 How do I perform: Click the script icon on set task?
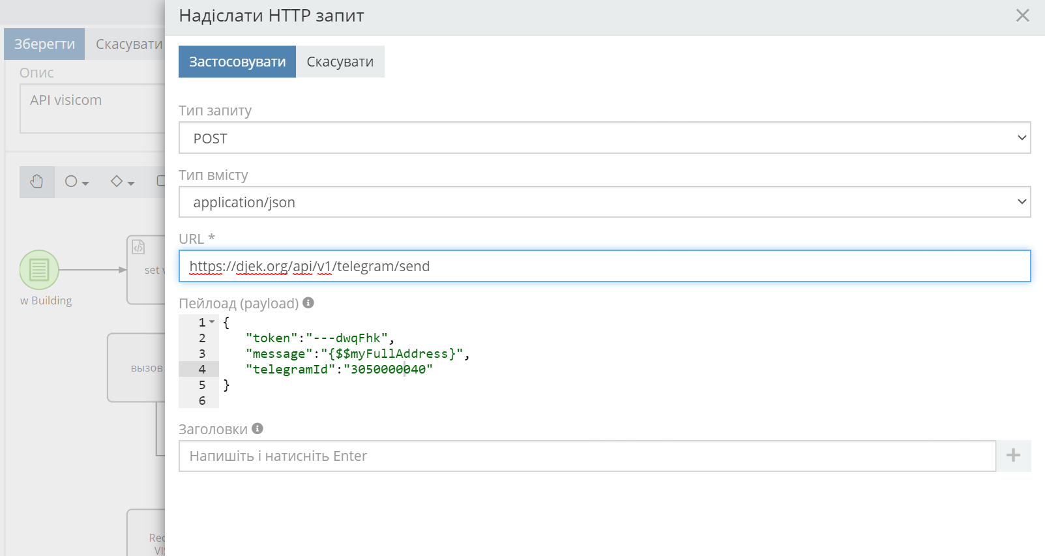(138, 247)
